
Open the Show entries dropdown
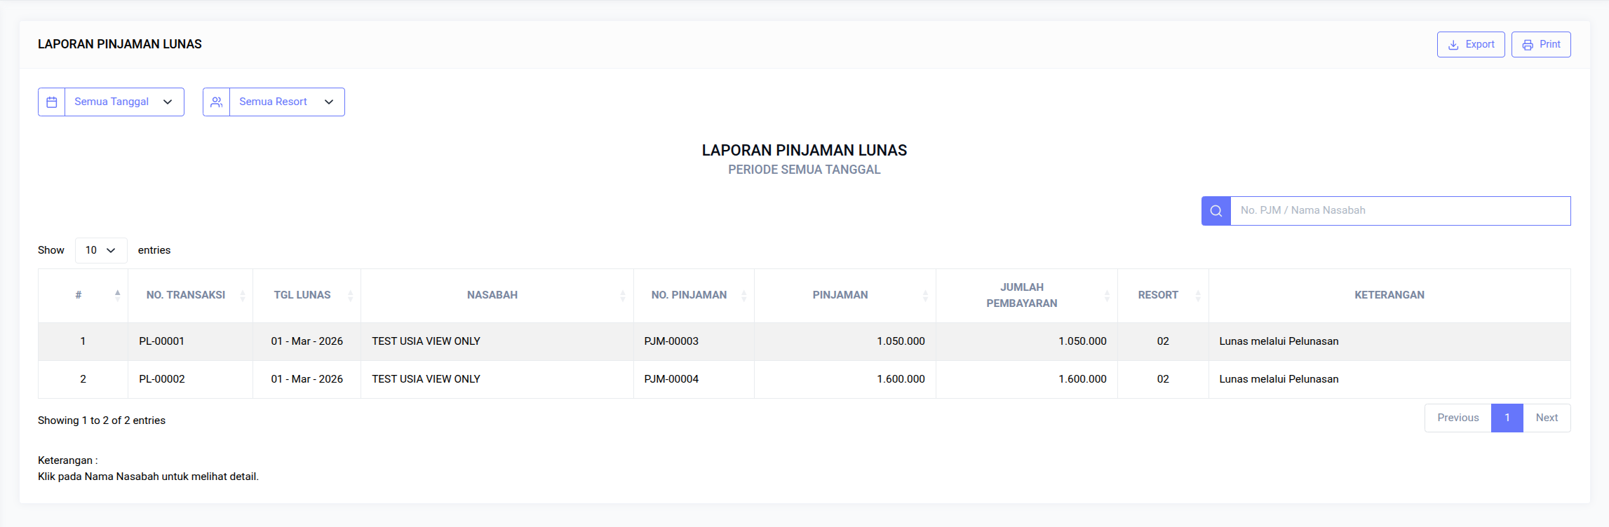coord(100,250)
